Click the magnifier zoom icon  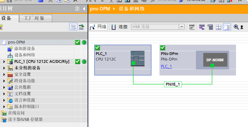click(236, 27)
